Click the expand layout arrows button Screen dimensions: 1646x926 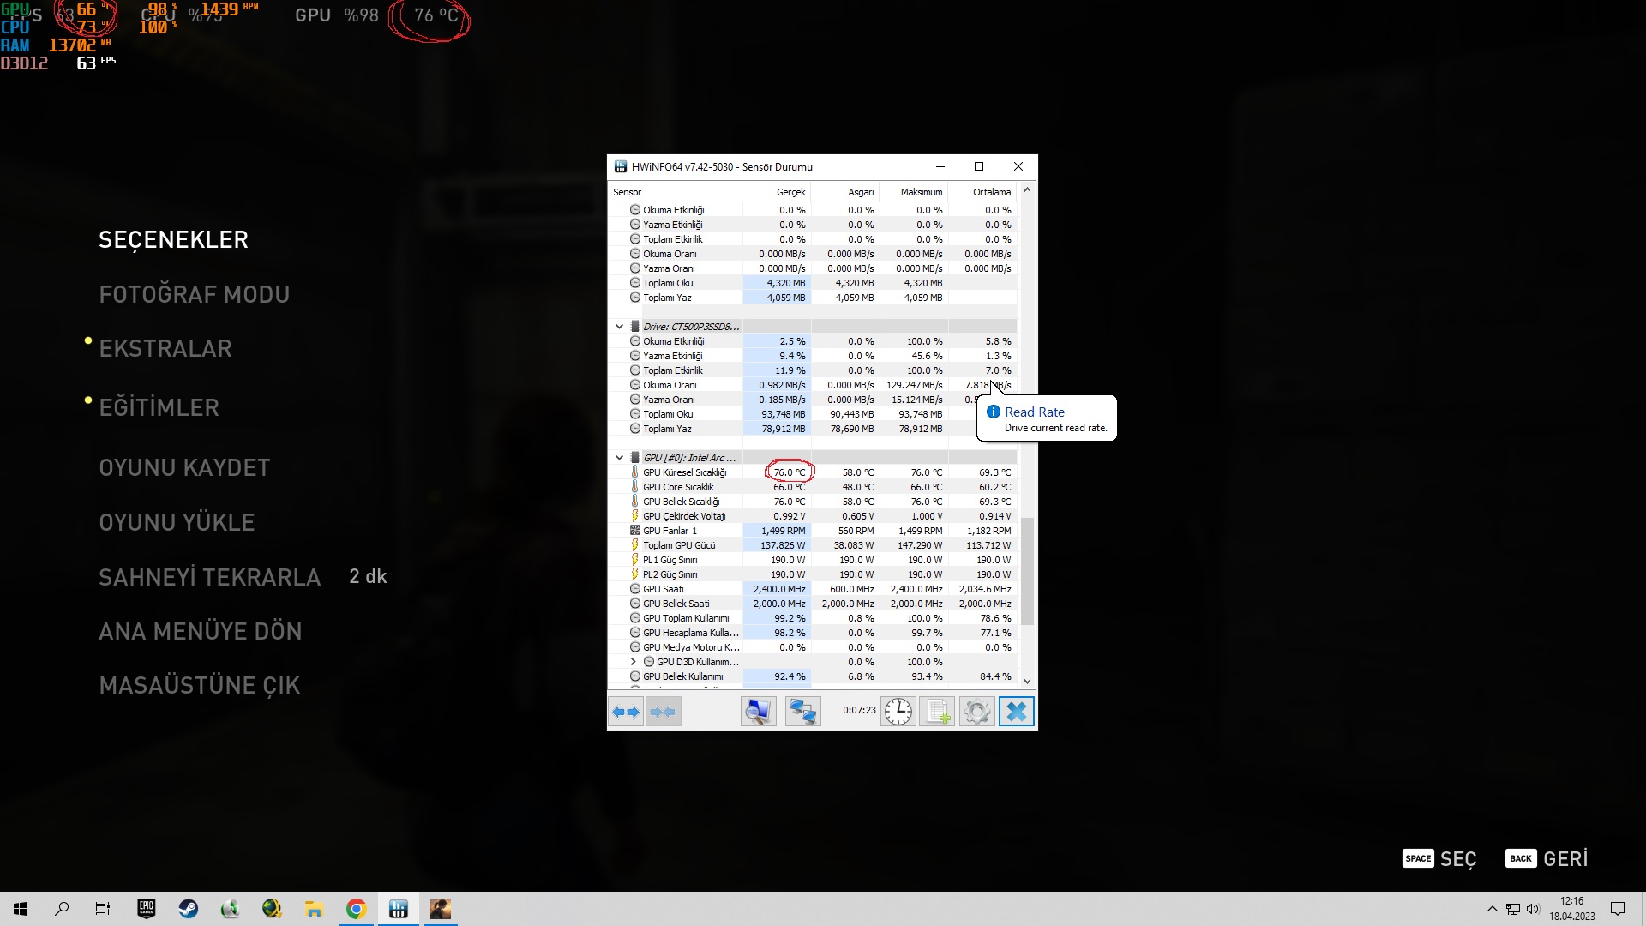click(x=626, y=712)
